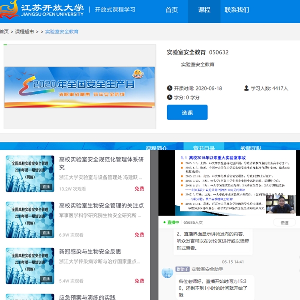Viewport: 300px width, 300px height.
Task: Open 高校实验室生物安全管理的关注点 course thumbnail
Action: point(30,219)
